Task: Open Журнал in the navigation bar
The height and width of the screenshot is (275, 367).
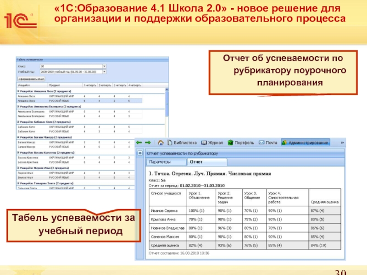Action: click(x=212, y=143)
